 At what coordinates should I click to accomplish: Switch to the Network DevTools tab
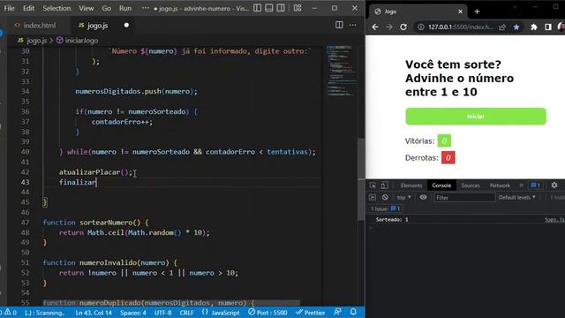pos(500,185)
